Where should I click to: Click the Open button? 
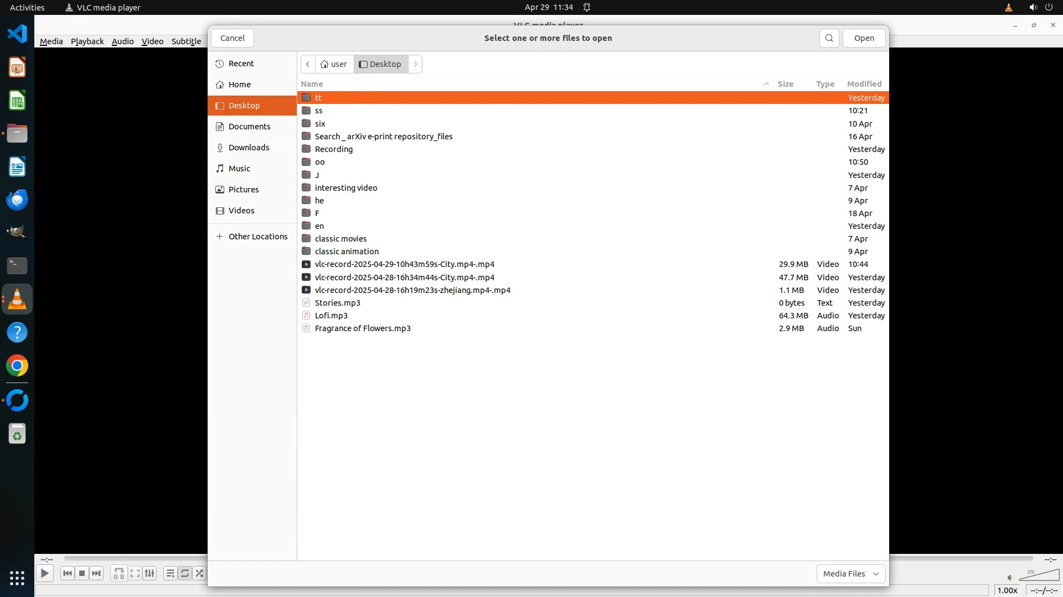[864, 38]
